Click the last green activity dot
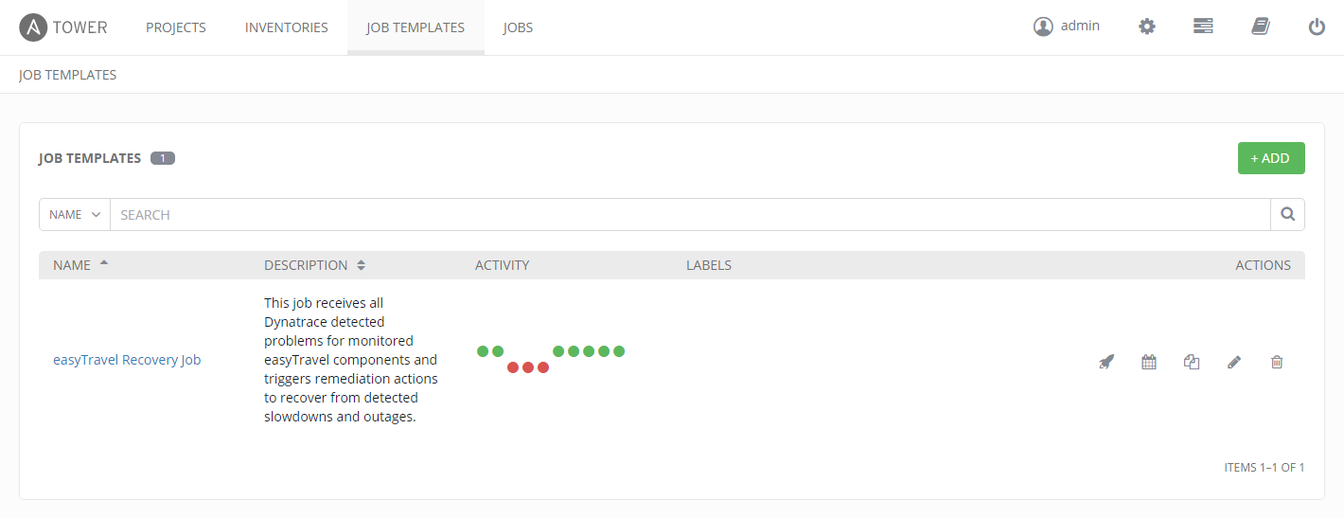 [619, 351]
